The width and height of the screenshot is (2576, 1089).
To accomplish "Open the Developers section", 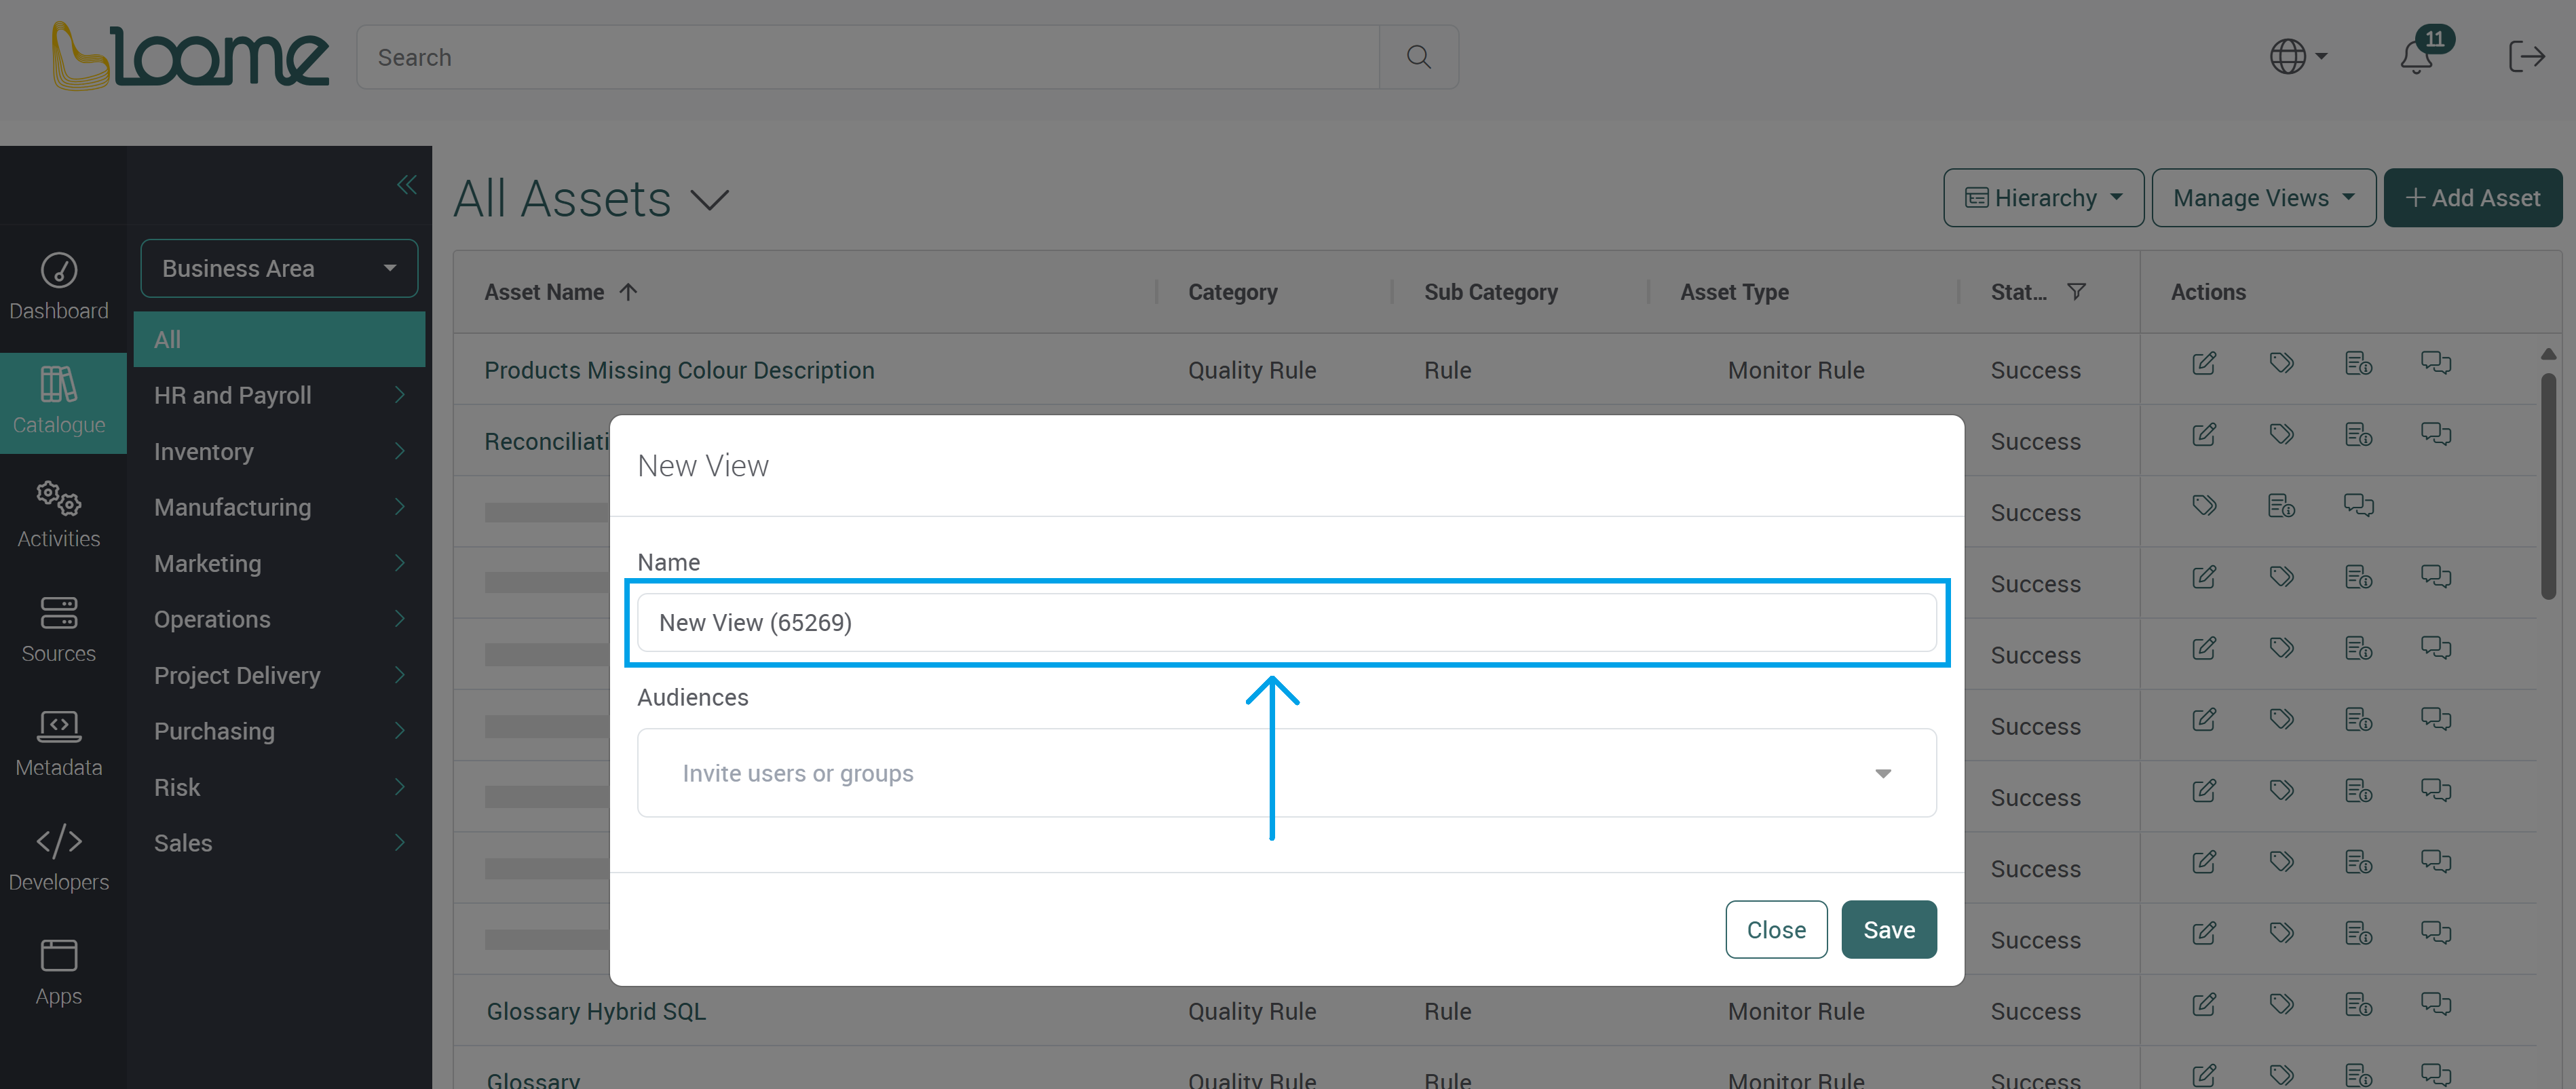I will [59, 858].
